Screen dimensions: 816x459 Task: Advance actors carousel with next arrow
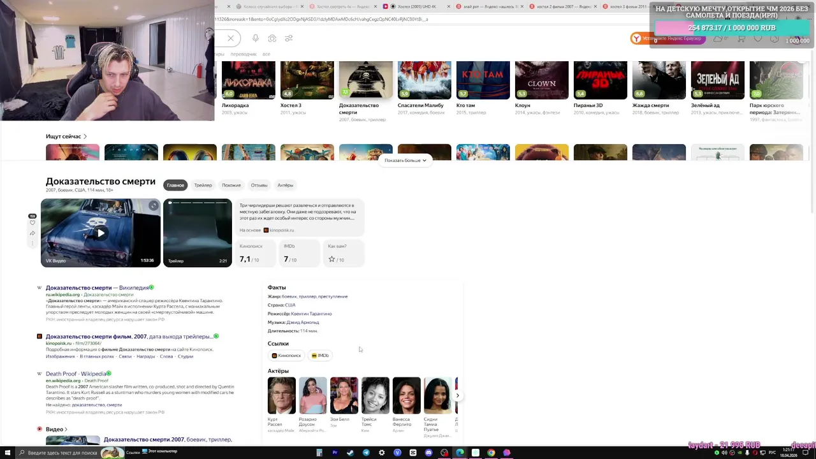pos(457,396)
